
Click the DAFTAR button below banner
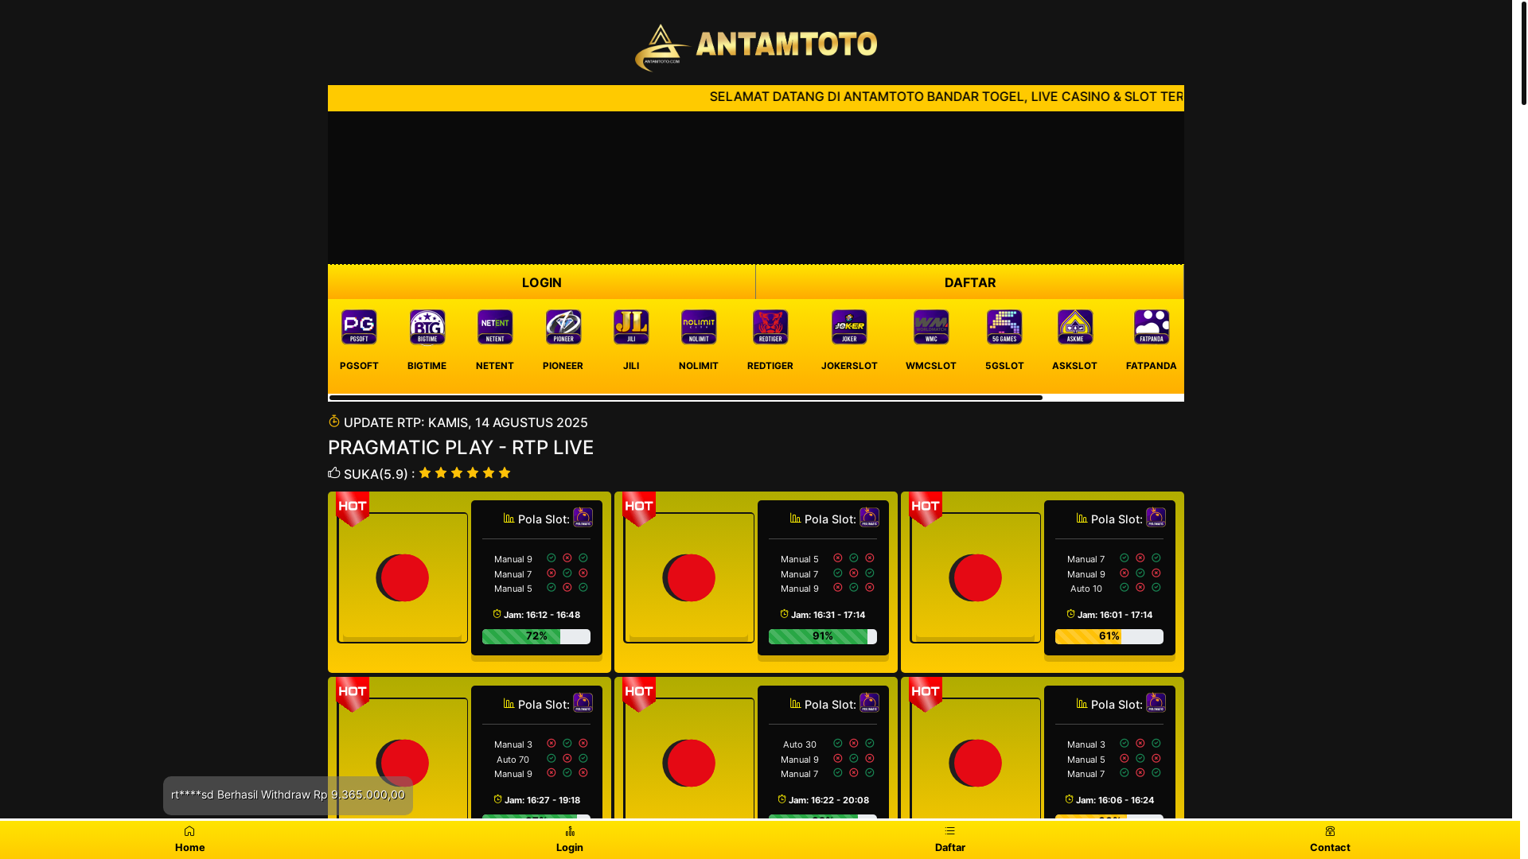point(969,282)
